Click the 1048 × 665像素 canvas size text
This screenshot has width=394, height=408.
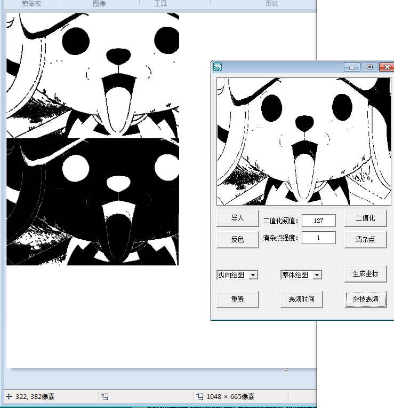(x=230, y=397)
